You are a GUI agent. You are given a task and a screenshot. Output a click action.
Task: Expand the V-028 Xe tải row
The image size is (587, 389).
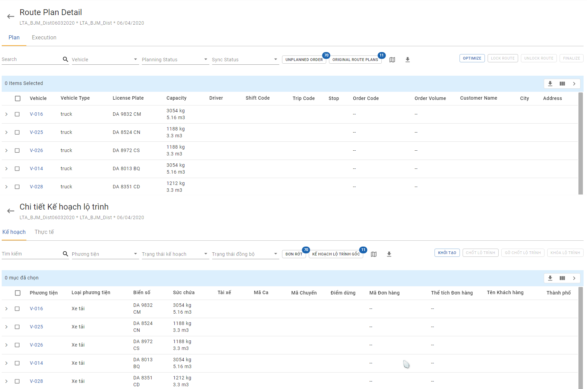[6, 381]
